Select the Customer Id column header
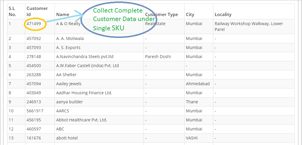This screenshot has width=302, height=145. tap(37, 11)
